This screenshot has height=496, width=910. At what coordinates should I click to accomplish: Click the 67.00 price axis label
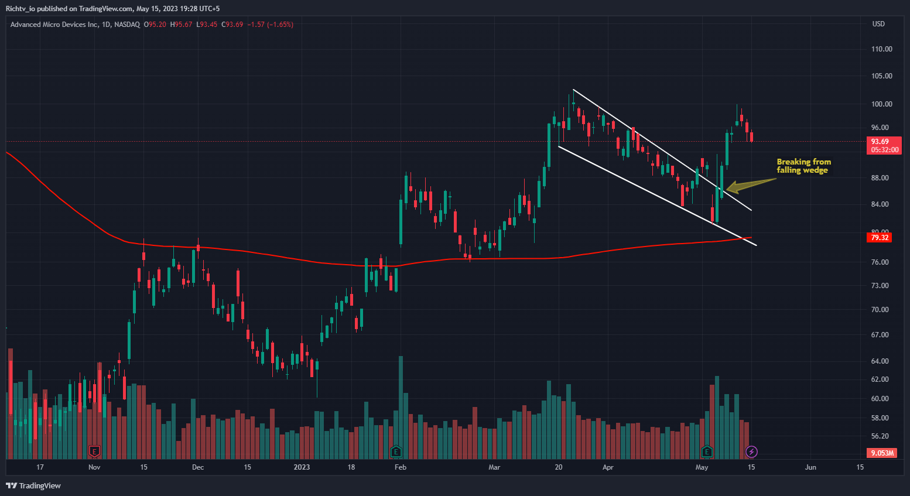click(880, 335)
